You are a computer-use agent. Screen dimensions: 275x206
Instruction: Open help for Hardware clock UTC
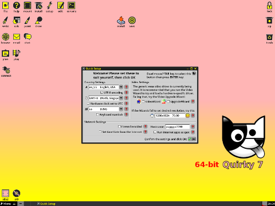tap(126, 104)
